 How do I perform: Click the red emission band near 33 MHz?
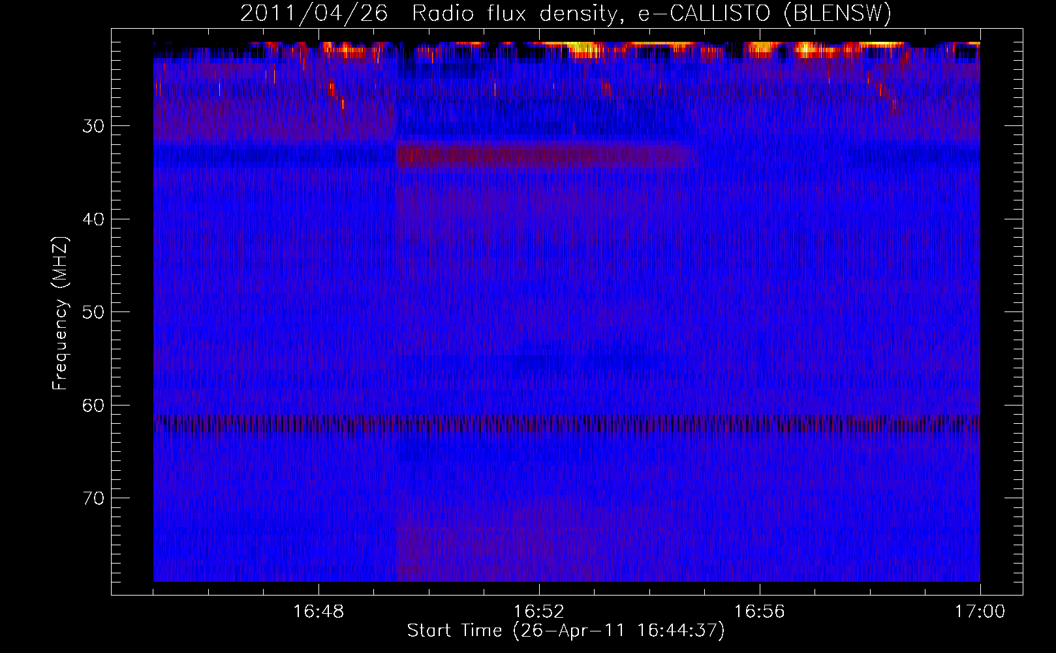(545, 155)
